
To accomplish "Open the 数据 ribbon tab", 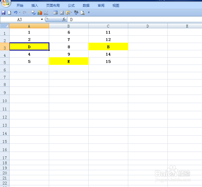I will pos(86,6).
